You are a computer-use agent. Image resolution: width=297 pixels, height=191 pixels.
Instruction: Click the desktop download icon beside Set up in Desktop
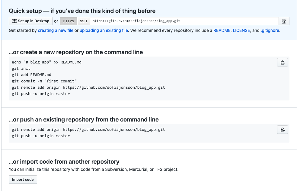pyautogui.click(x=14, y=21)
